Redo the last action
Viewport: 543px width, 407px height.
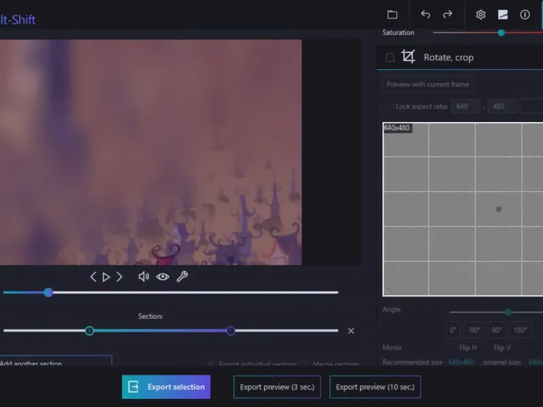(447, 14)
